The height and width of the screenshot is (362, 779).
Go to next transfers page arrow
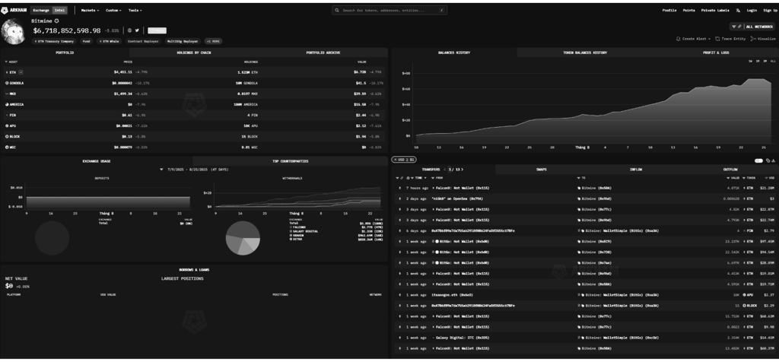tap(462, 170)
